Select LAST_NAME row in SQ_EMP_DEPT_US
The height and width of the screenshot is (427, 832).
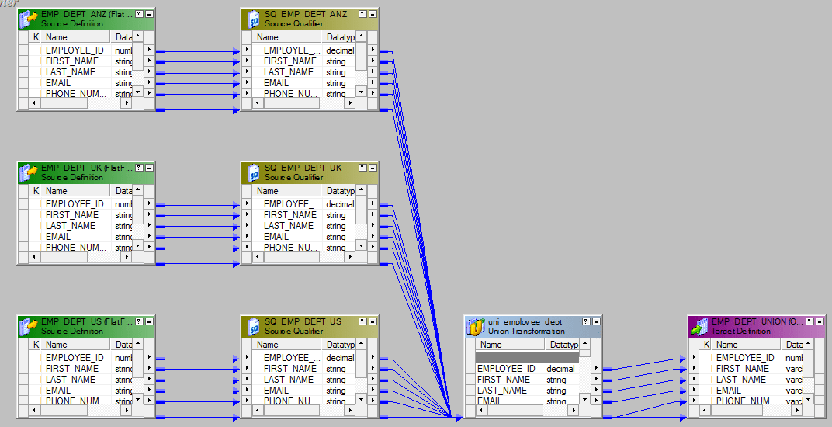(x=304, y=379)
